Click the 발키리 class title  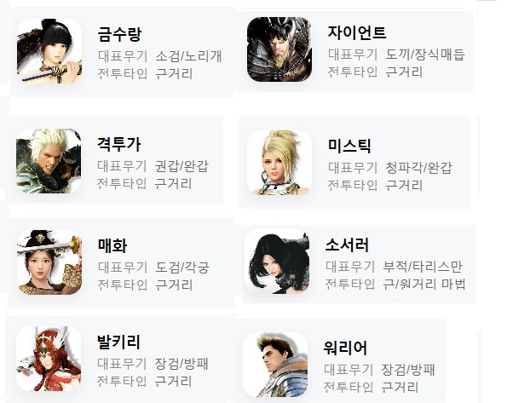click(x=118, y=343)
